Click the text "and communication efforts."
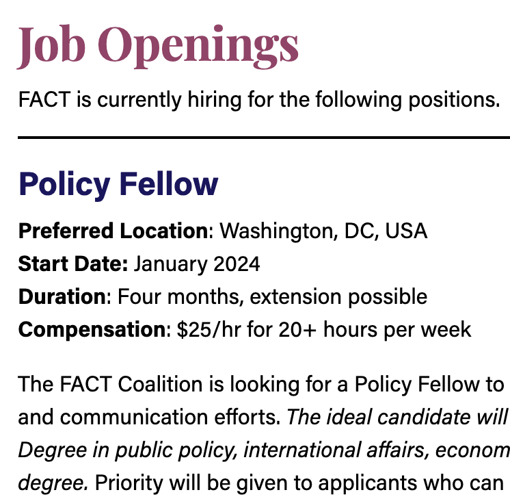Viewport: 510px width, 501px height. tap(150, 417)
